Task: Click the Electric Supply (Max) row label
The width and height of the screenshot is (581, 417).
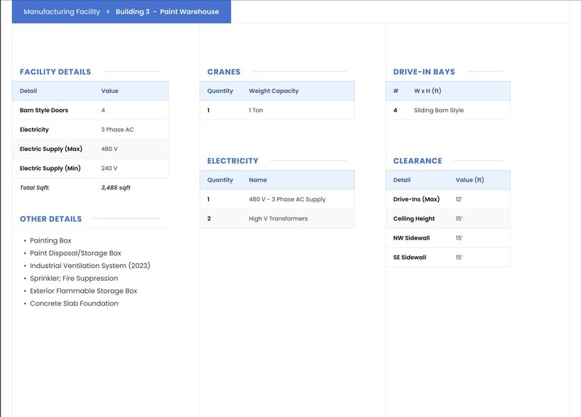Action: 51,149
